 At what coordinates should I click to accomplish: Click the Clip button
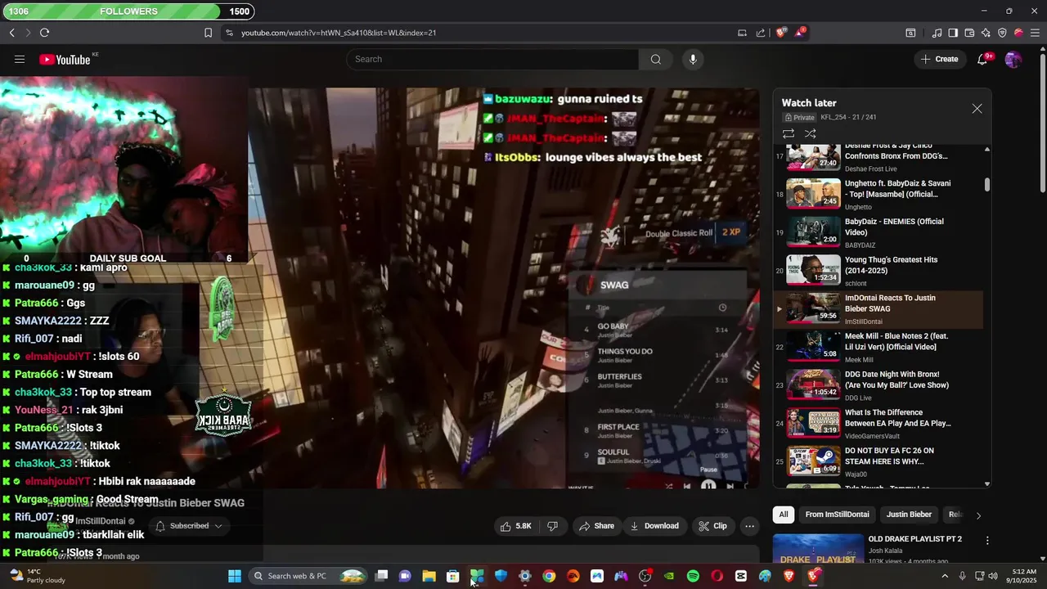click(712, 526)
